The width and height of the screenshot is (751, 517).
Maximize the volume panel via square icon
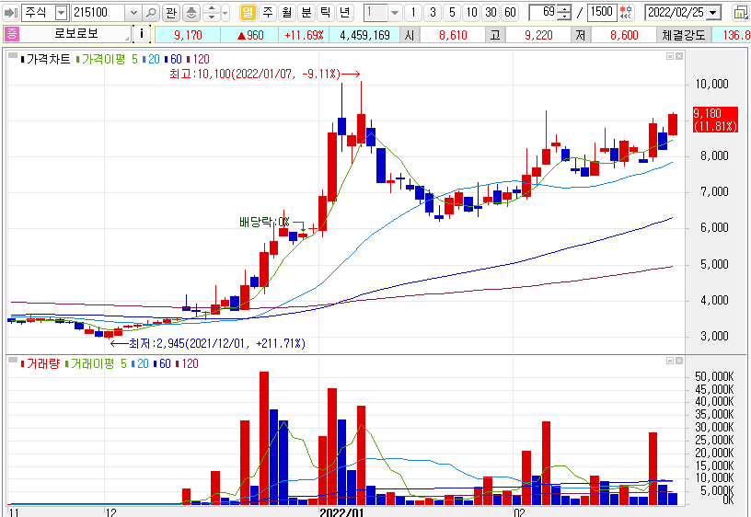pos(670,361)
